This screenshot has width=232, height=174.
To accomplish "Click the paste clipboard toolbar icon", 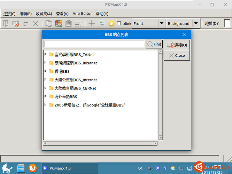I will 68,24.
